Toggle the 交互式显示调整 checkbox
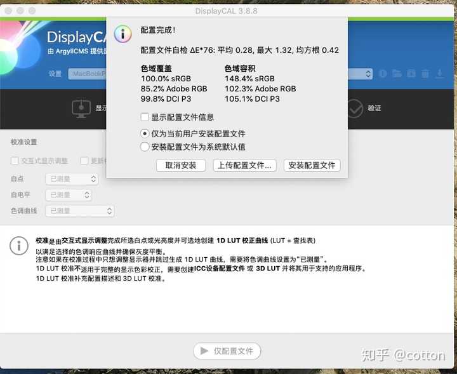457x374 pixels. coord(15,161)
